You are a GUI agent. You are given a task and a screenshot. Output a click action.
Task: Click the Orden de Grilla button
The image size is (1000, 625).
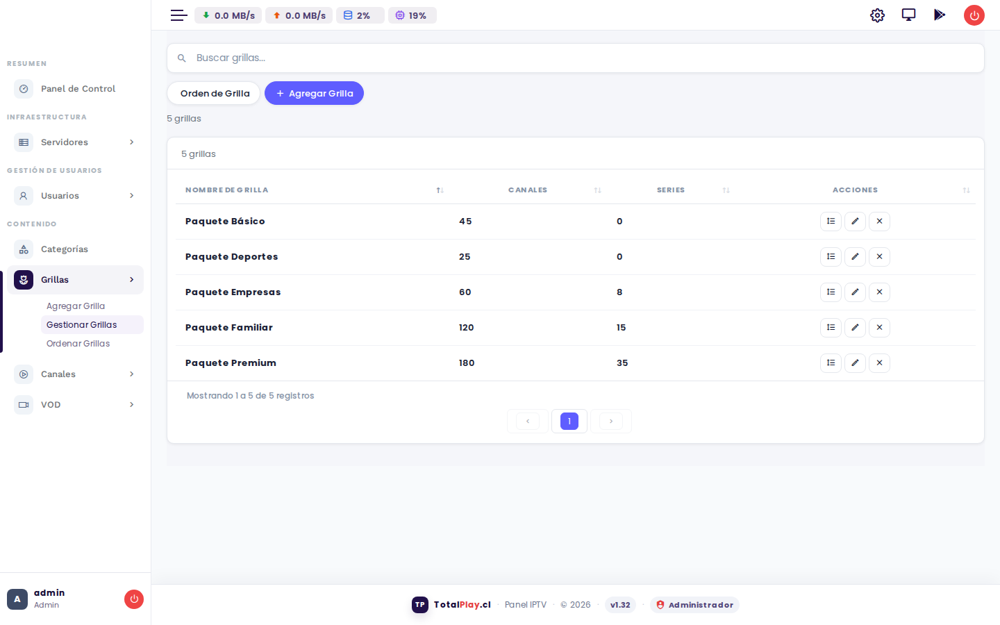[x=214, y=93]
